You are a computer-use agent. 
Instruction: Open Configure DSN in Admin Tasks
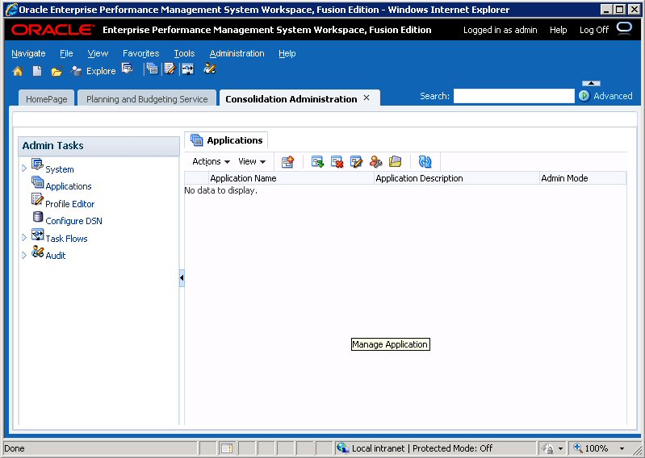[x=73, y=221]
